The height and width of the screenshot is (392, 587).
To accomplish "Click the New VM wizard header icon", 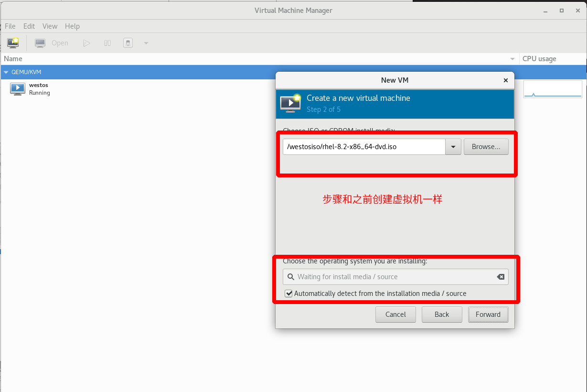I will [290, 103].
